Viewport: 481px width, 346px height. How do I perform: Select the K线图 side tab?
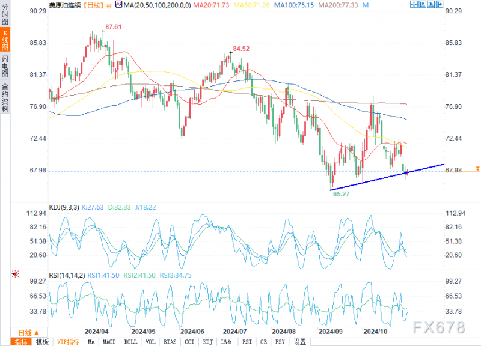point(5,40)
